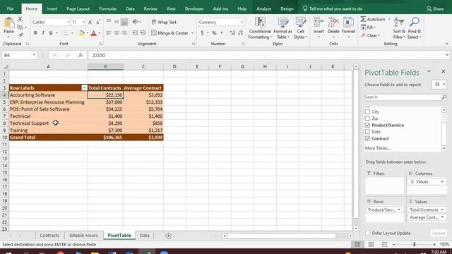
Task: Open Find & Select
Action: tap(415, 28)
